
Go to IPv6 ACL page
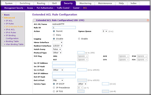[x=10, y=30]
